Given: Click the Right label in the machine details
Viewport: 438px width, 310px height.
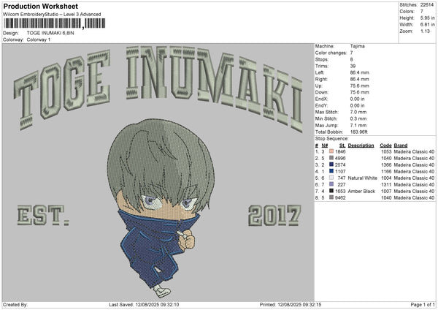Looking at the screenshot, I should 321,79.
